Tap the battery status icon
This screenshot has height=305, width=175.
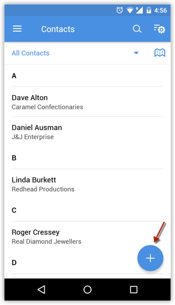click(149, 10)
